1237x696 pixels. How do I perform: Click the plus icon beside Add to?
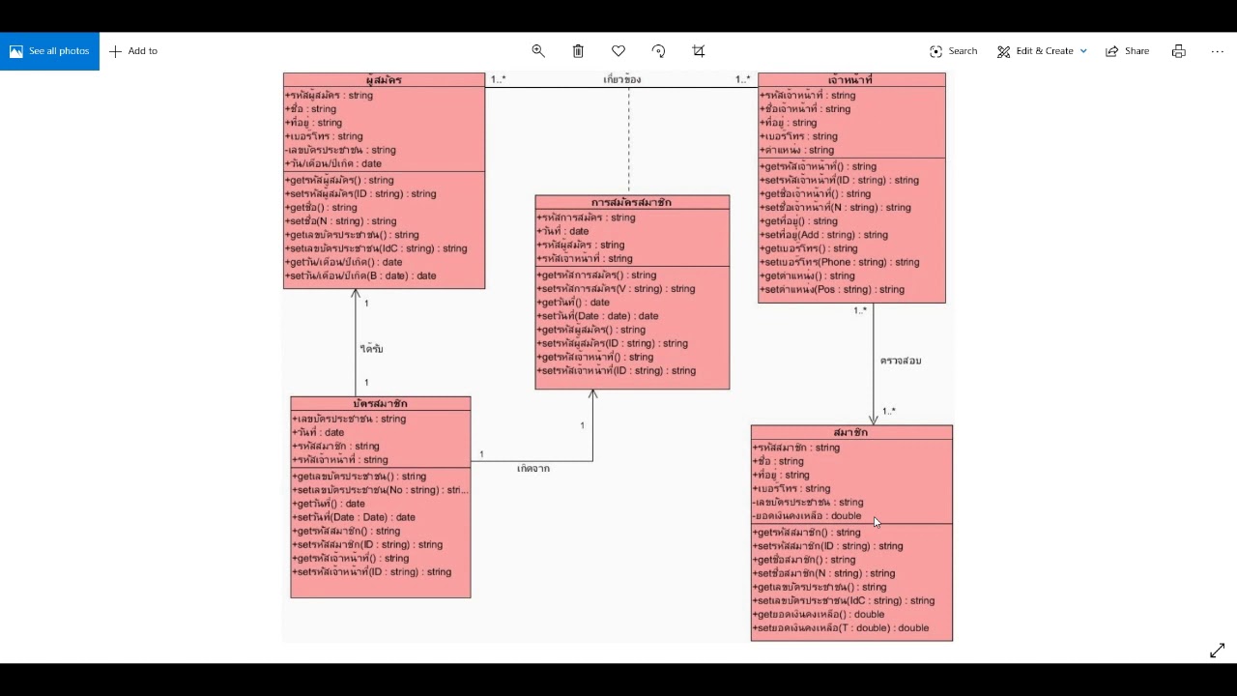click(x=115, y=51)
